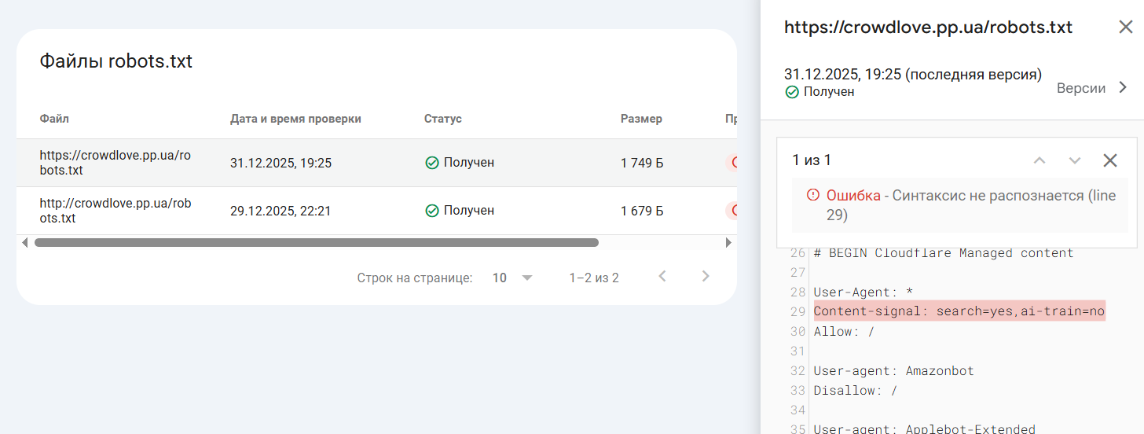1144x434 pixels.
Task: Click the red error icon beside Ошибка
Action: [812, 196]
